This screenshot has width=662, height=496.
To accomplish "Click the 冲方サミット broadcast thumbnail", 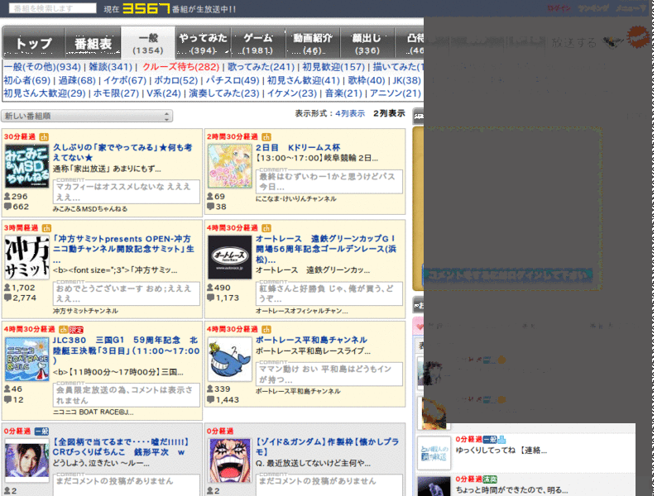I will point(26,256).
